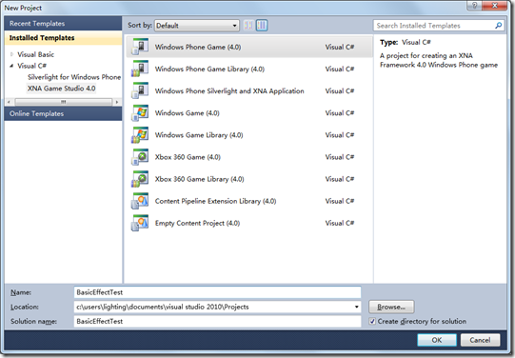Click the Name input field
This screenshot has height=358, width=515.
pyautogui.click(x=217, y=292)
